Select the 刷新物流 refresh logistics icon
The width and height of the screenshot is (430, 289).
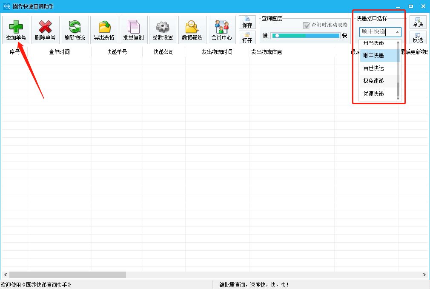[x=75, y=29]
